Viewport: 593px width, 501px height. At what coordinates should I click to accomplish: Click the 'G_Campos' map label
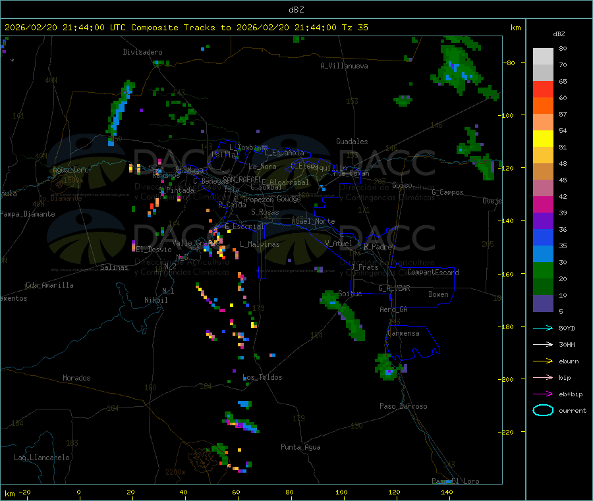pyautogui.click(x=447, y=192)
